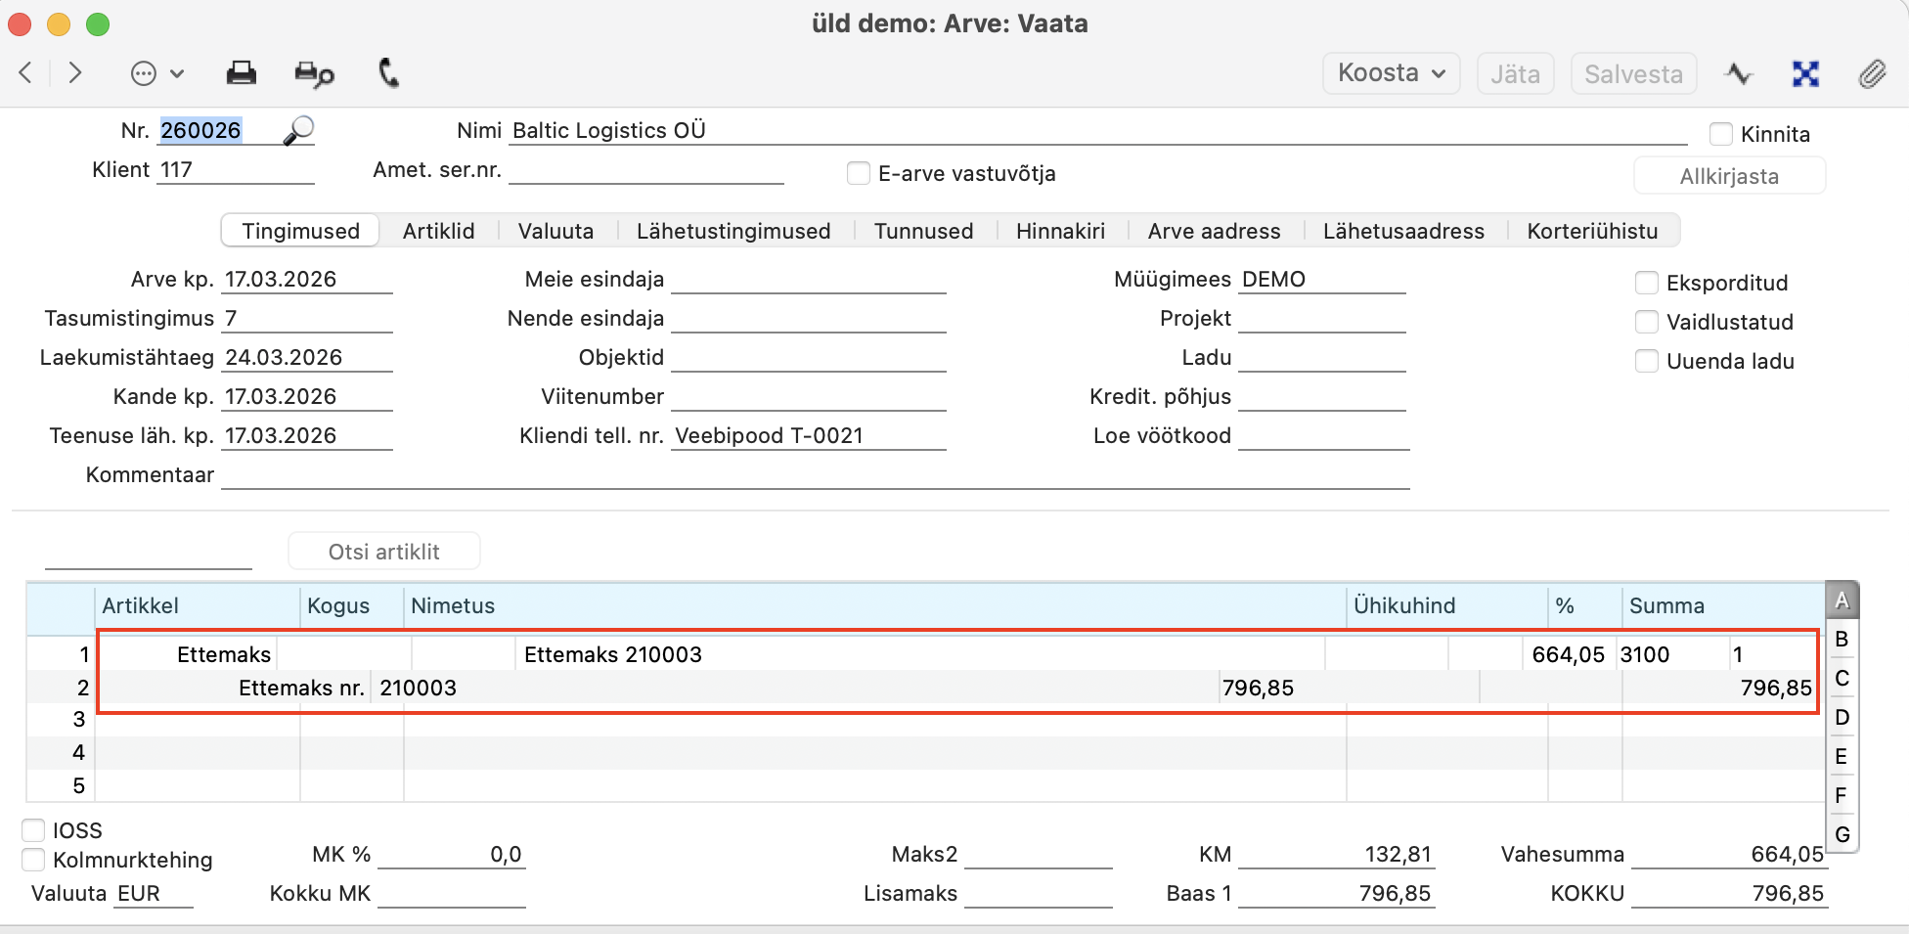Enable the Kinnita checkbox
1909x934 pixels.
pos(1721,134)
